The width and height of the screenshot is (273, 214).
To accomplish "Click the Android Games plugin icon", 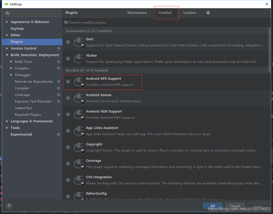I will (x=79, y=98).
